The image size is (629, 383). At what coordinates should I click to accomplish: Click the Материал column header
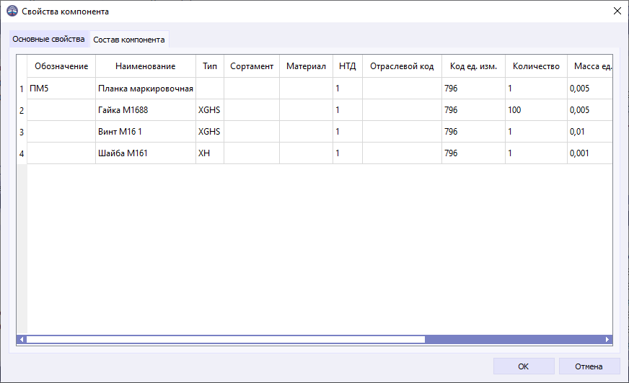pyautogui.click(x=306, y=66)
